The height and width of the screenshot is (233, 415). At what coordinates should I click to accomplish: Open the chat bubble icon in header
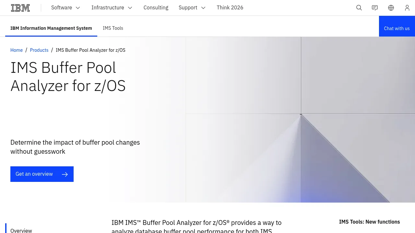coord(375,8)
